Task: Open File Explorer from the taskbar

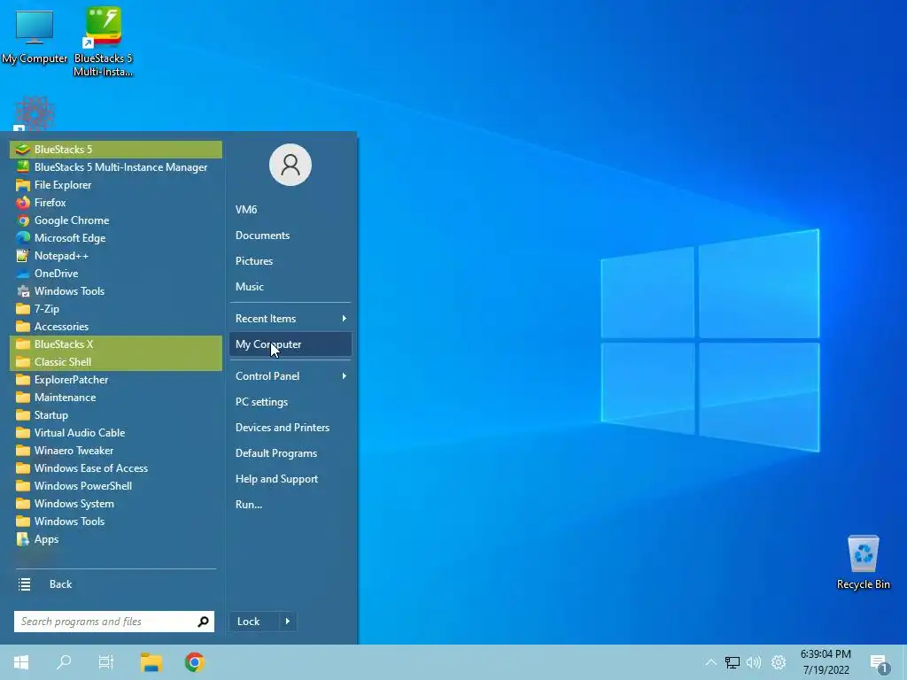Action: 151,662
